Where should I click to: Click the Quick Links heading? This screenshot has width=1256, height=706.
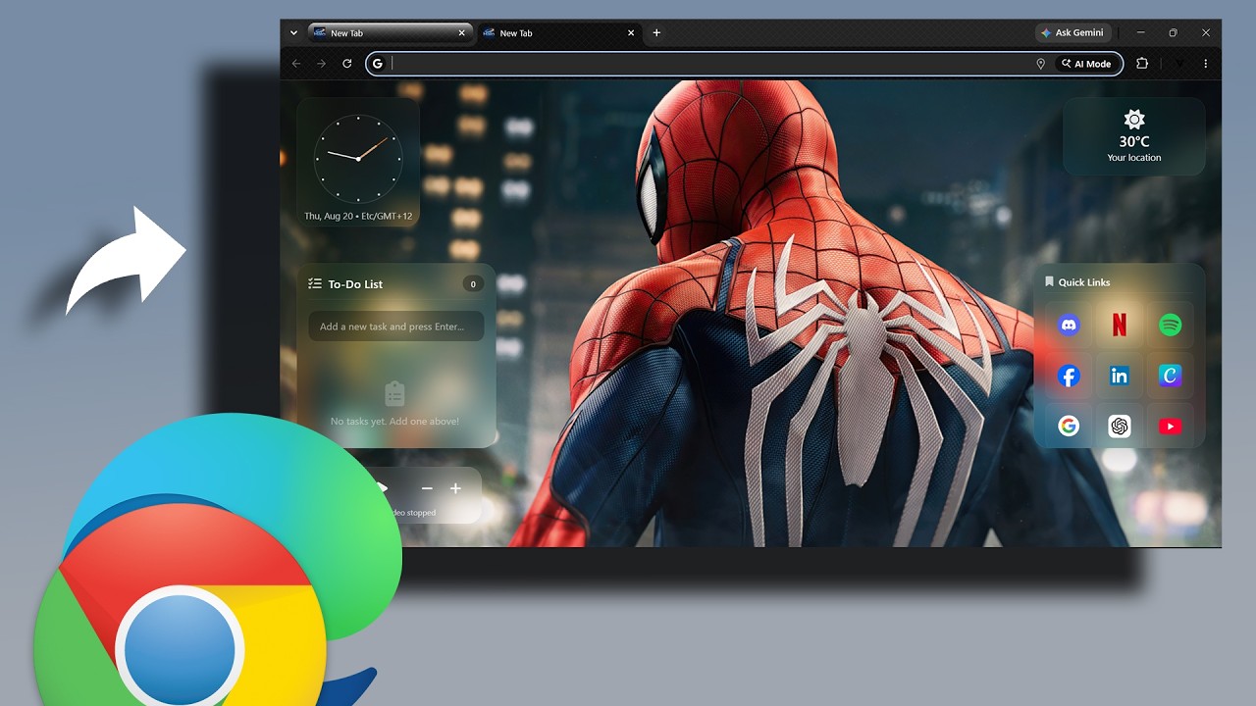(x=1084, y=282)
